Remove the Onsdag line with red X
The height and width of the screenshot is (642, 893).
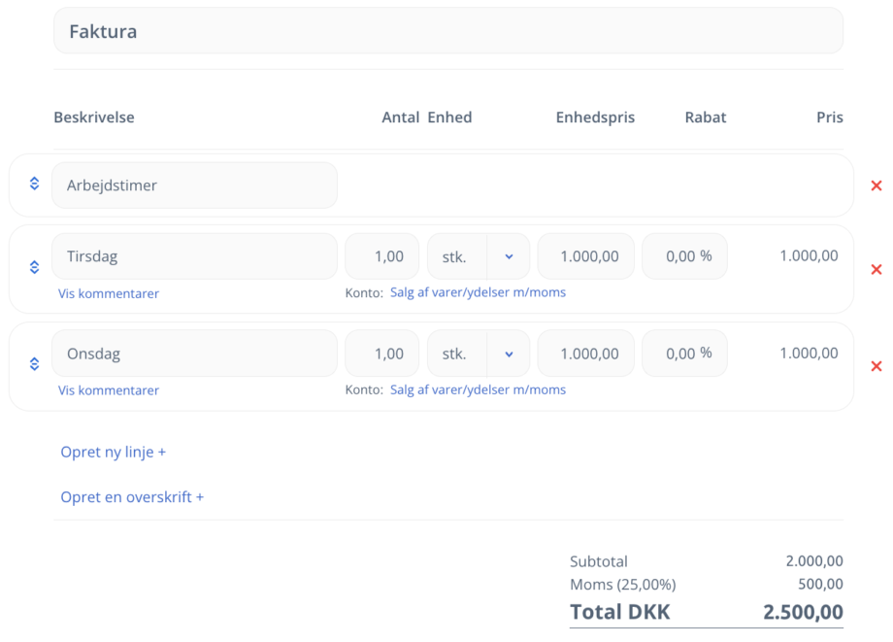876,366
